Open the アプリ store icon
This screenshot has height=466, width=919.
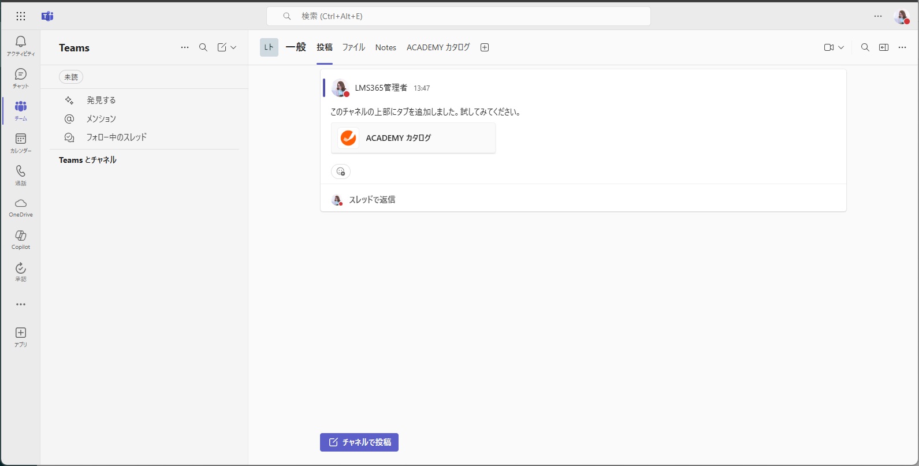tap(21, 337)
